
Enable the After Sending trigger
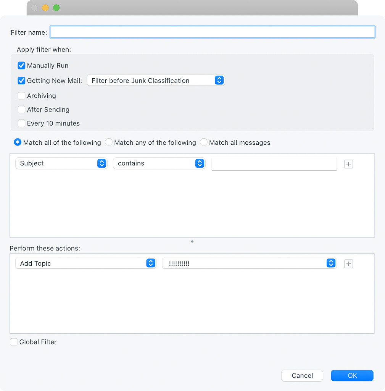[x=21, y=110]
